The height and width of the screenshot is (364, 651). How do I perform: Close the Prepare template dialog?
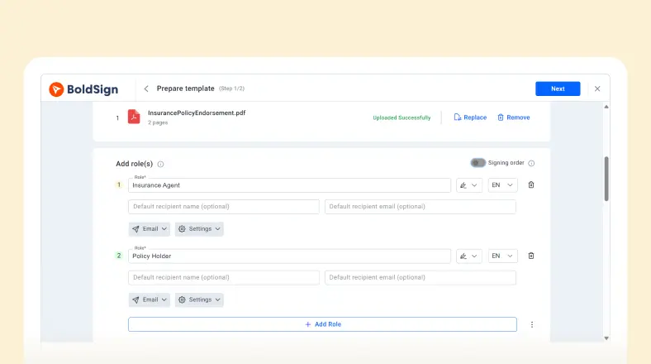pos(597,89)
